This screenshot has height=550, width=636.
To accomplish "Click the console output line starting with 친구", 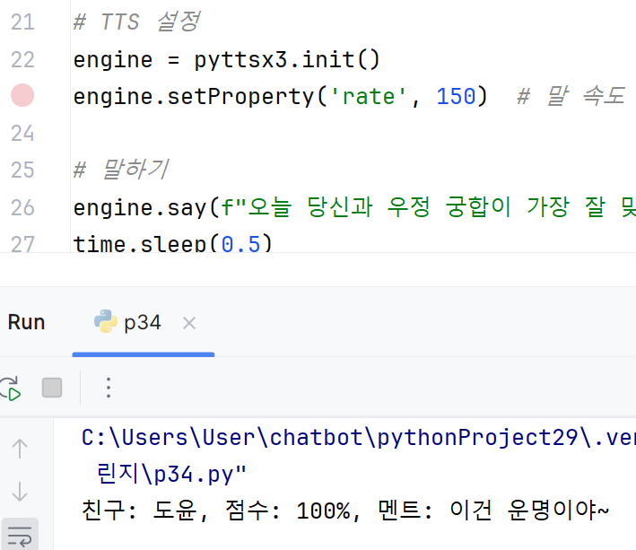I will point(345,511).
